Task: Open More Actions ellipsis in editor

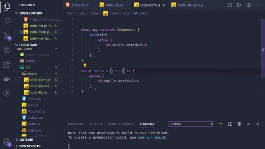Action: (x=258, y=5)
